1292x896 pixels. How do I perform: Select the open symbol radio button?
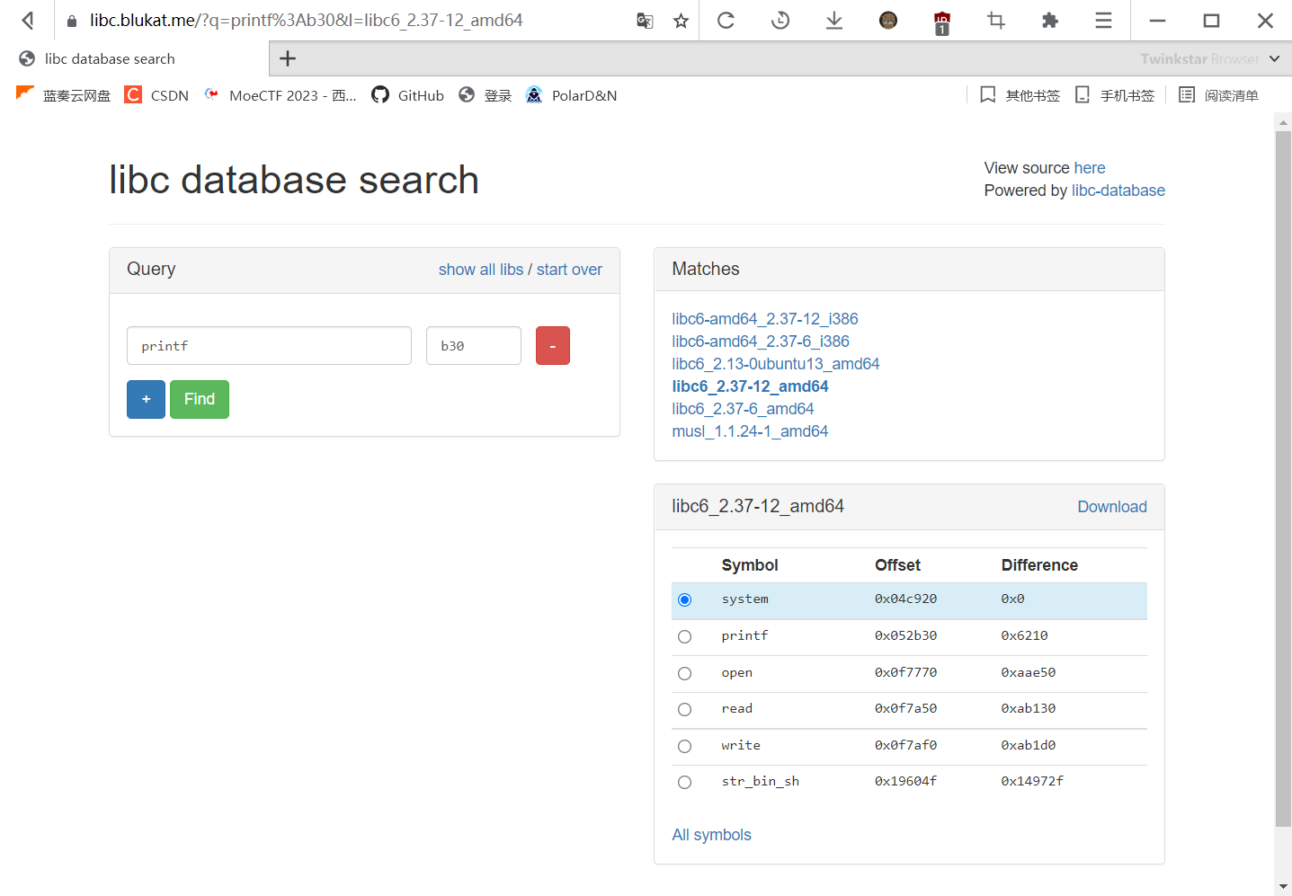click(685, 673)
